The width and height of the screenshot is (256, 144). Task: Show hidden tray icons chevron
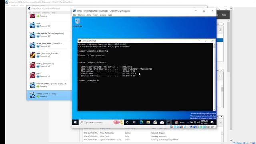coord(188,122)
